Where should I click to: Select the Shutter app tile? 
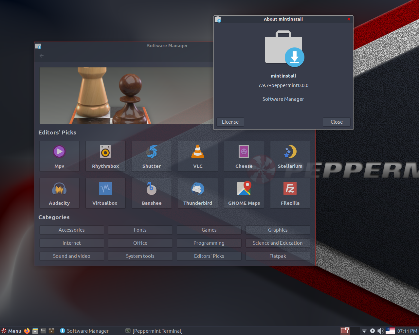point(152,156)
